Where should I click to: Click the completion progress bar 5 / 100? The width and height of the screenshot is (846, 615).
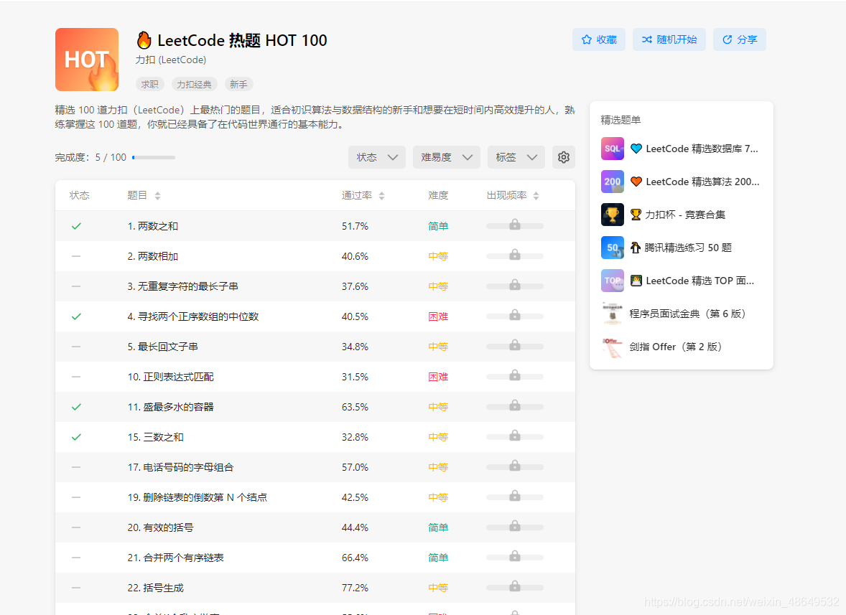point(154,157)
